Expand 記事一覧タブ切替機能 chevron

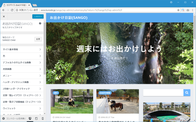tap(40, 102)
